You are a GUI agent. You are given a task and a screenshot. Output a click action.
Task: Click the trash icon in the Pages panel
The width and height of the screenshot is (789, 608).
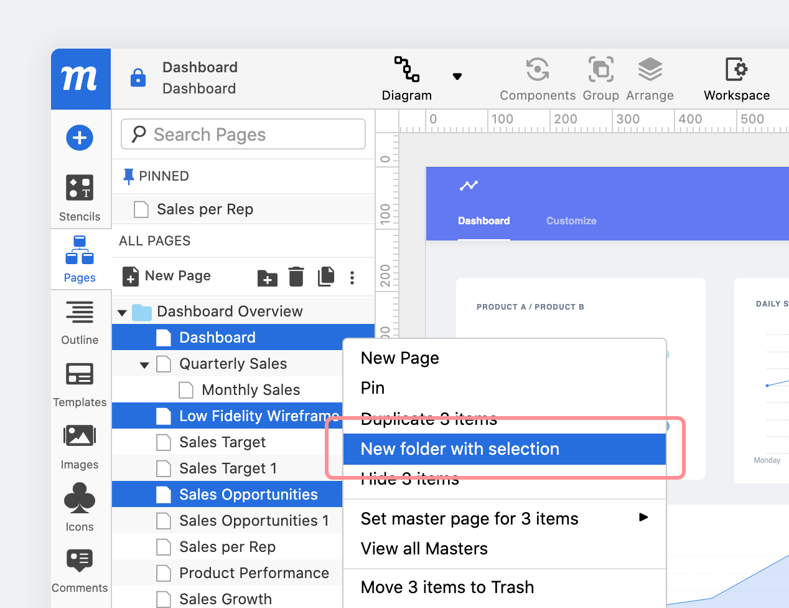[296, 277]
